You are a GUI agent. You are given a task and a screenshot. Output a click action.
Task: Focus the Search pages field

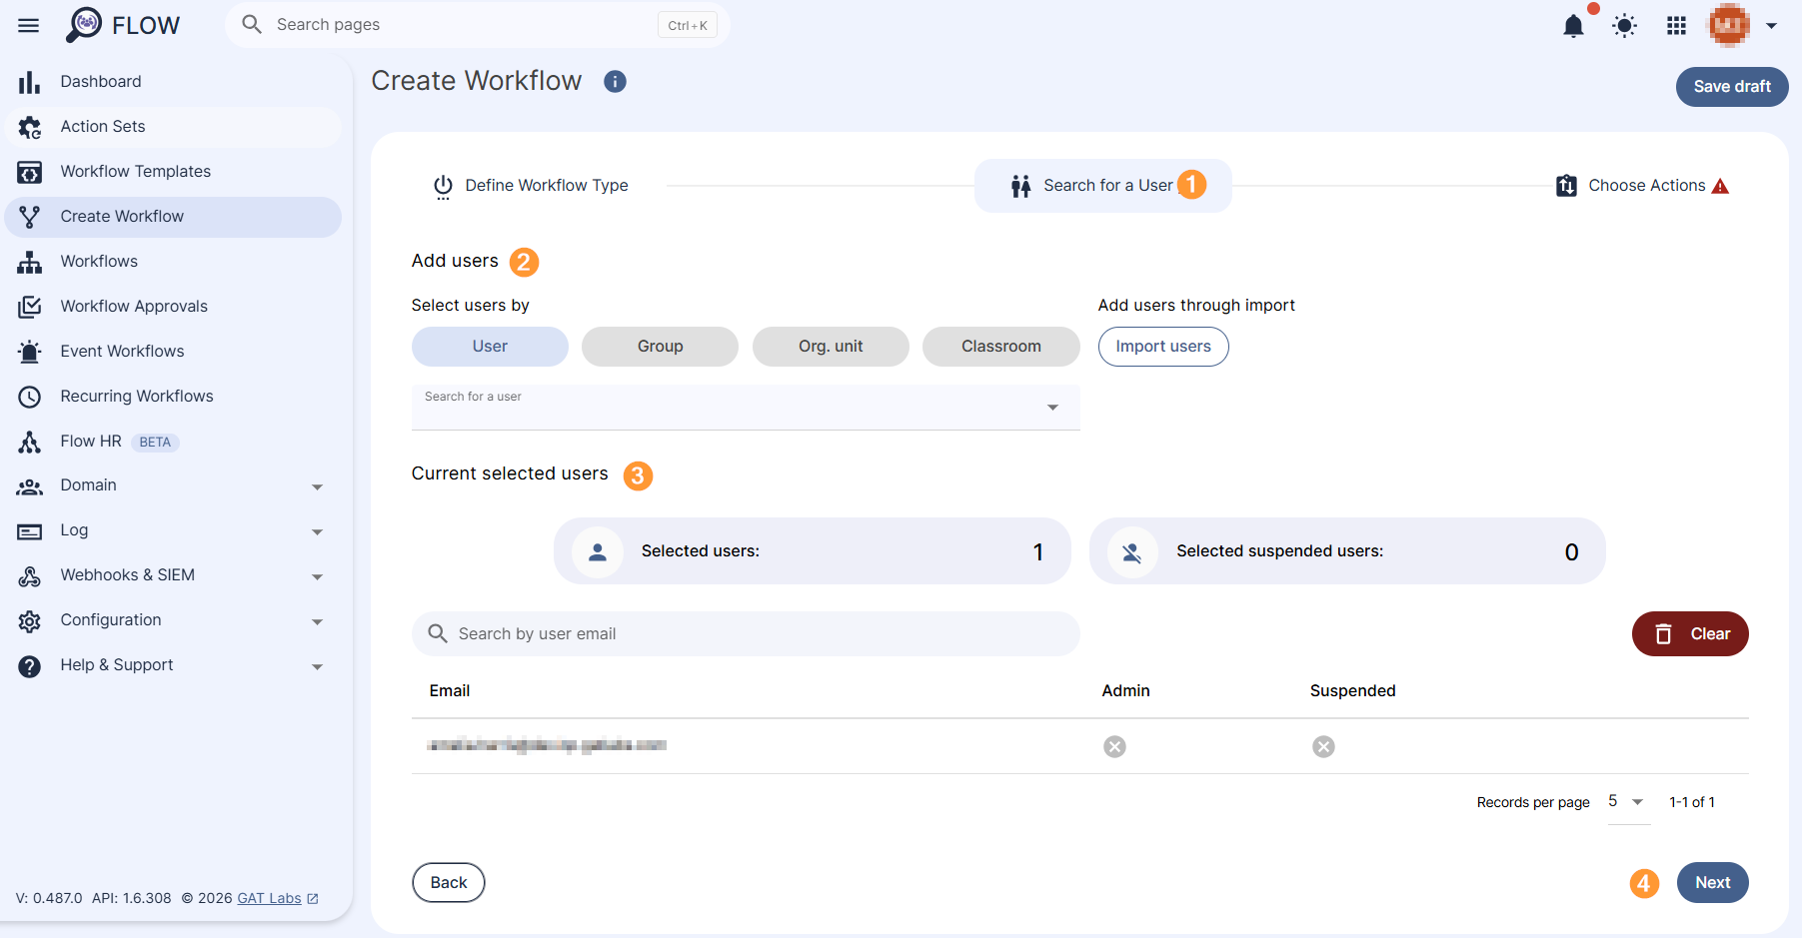point(478,25)
